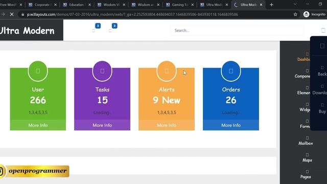
Task: Click the site lock icon in address bar
Action: point(22,14)
